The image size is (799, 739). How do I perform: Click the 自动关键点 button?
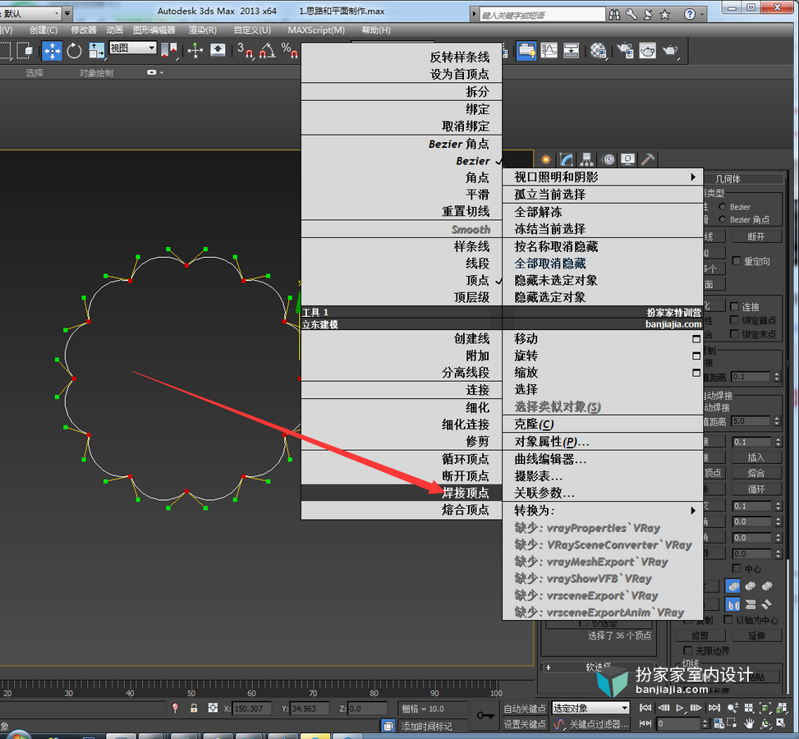click(525, 709)
